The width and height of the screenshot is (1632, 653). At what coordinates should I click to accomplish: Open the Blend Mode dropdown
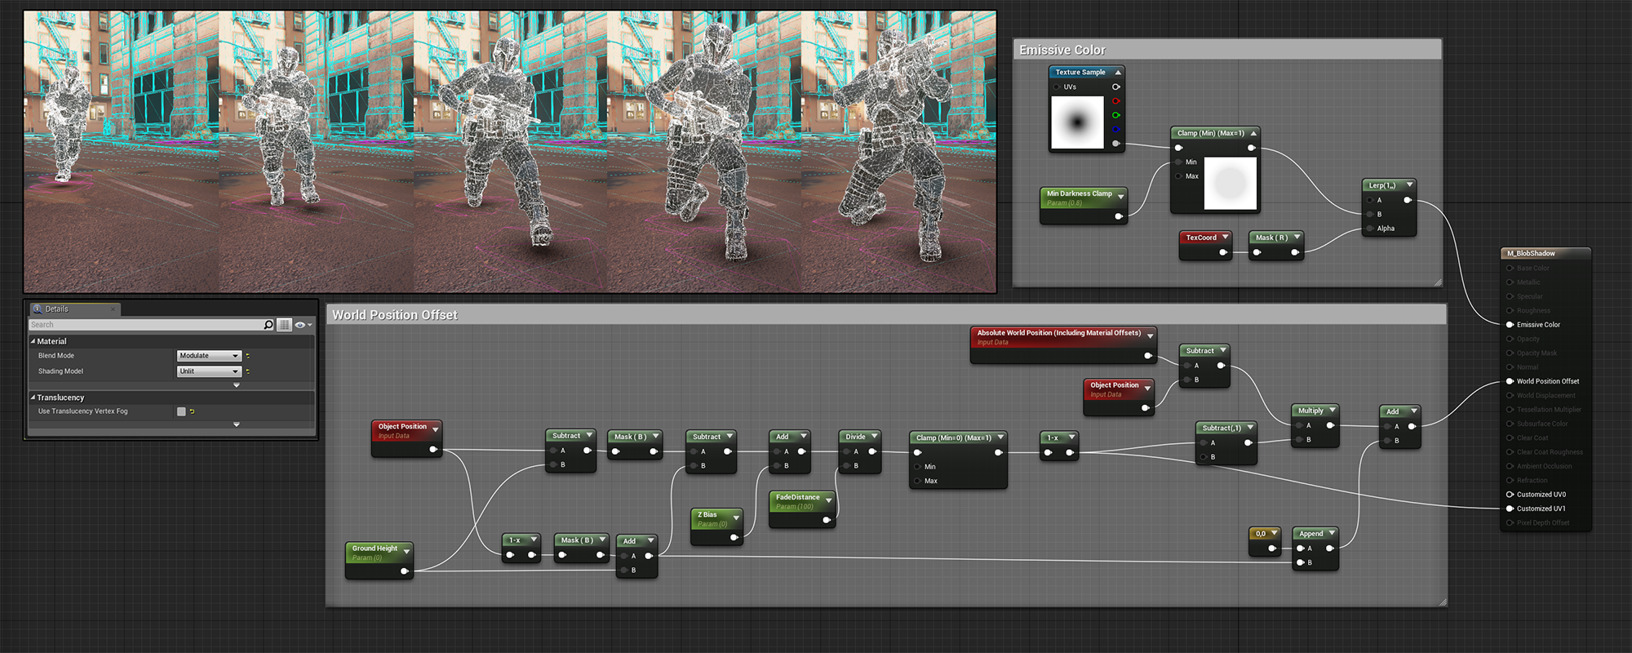click(209, 356)
